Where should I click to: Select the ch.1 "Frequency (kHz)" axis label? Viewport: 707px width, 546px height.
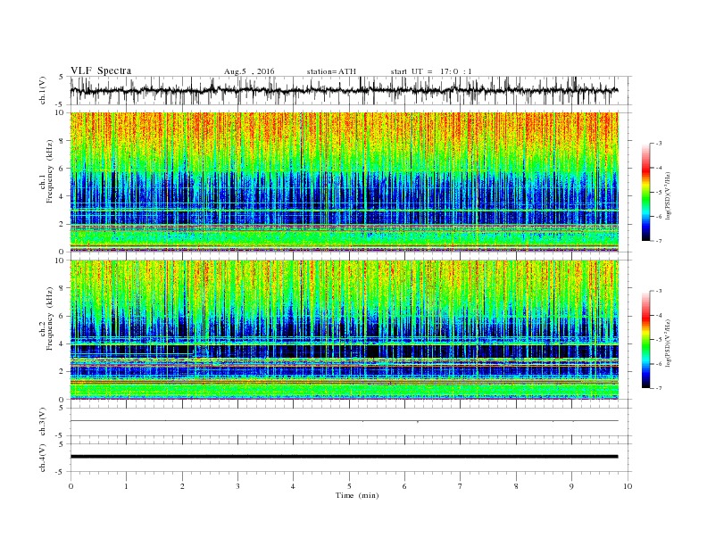tap(50, 171)
